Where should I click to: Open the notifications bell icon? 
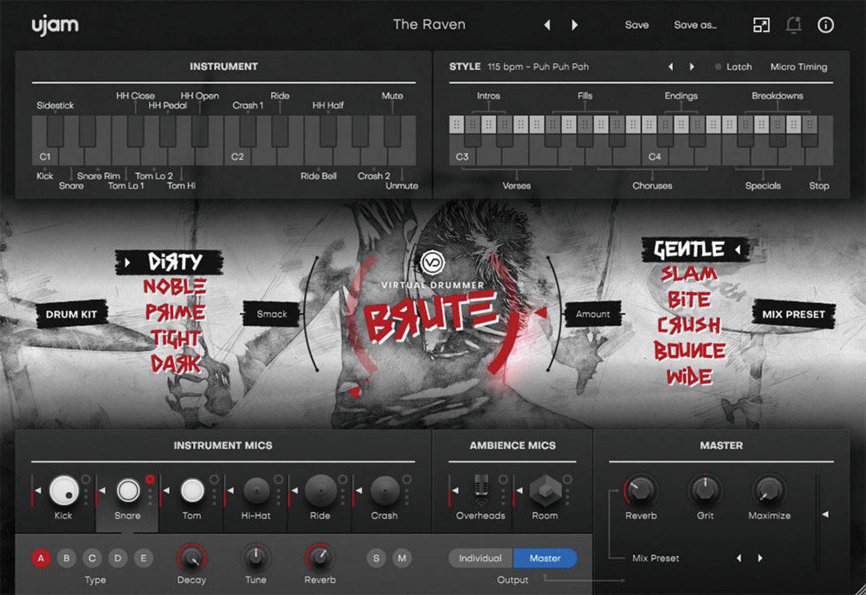tap(793, 25)
